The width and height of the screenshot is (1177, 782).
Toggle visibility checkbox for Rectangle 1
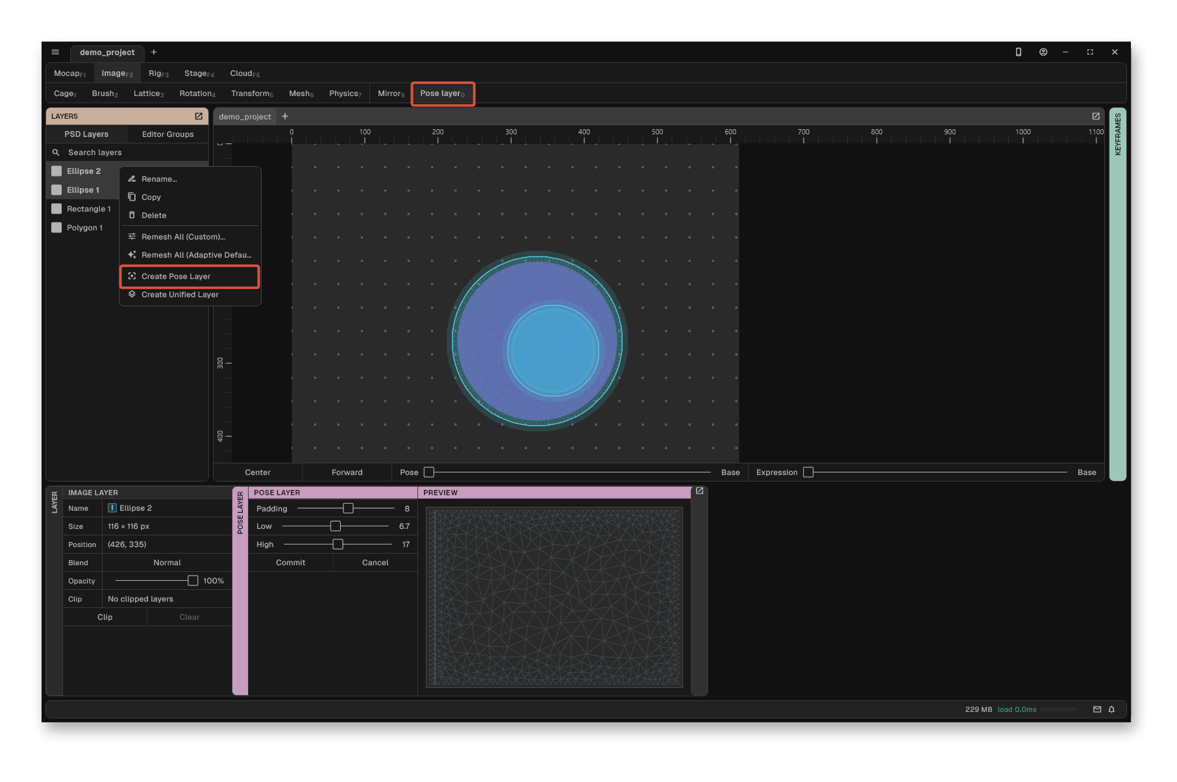(56, 209)
